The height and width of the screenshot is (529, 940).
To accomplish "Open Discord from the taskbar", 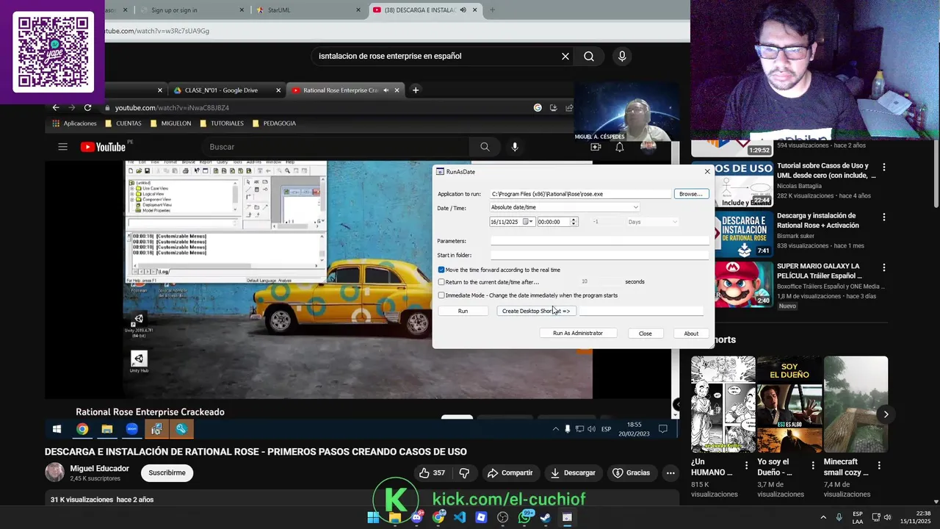I will (x=416, y=517).
